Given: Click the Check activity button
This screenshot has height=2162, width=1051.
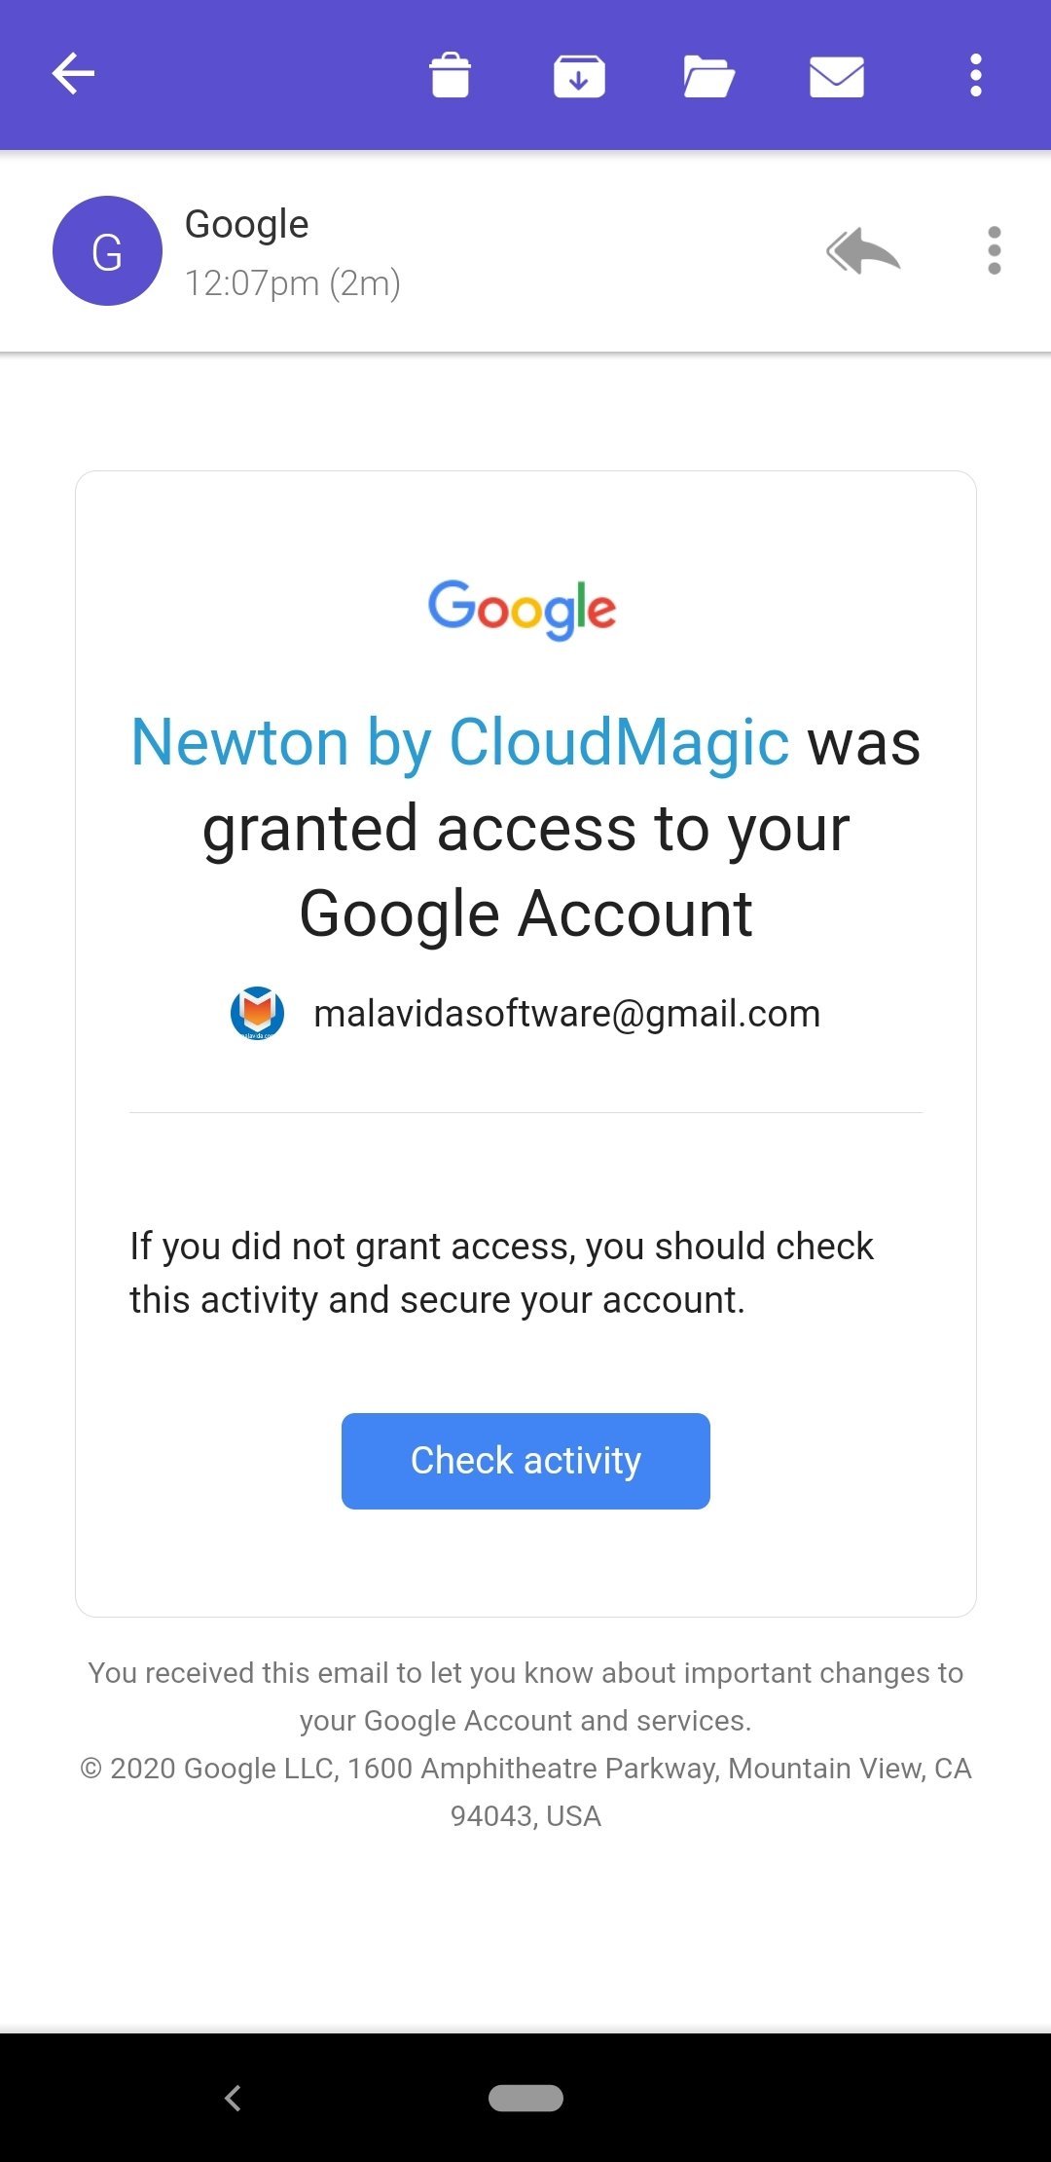Looking at the screenshot, I should click(525, 1461).
